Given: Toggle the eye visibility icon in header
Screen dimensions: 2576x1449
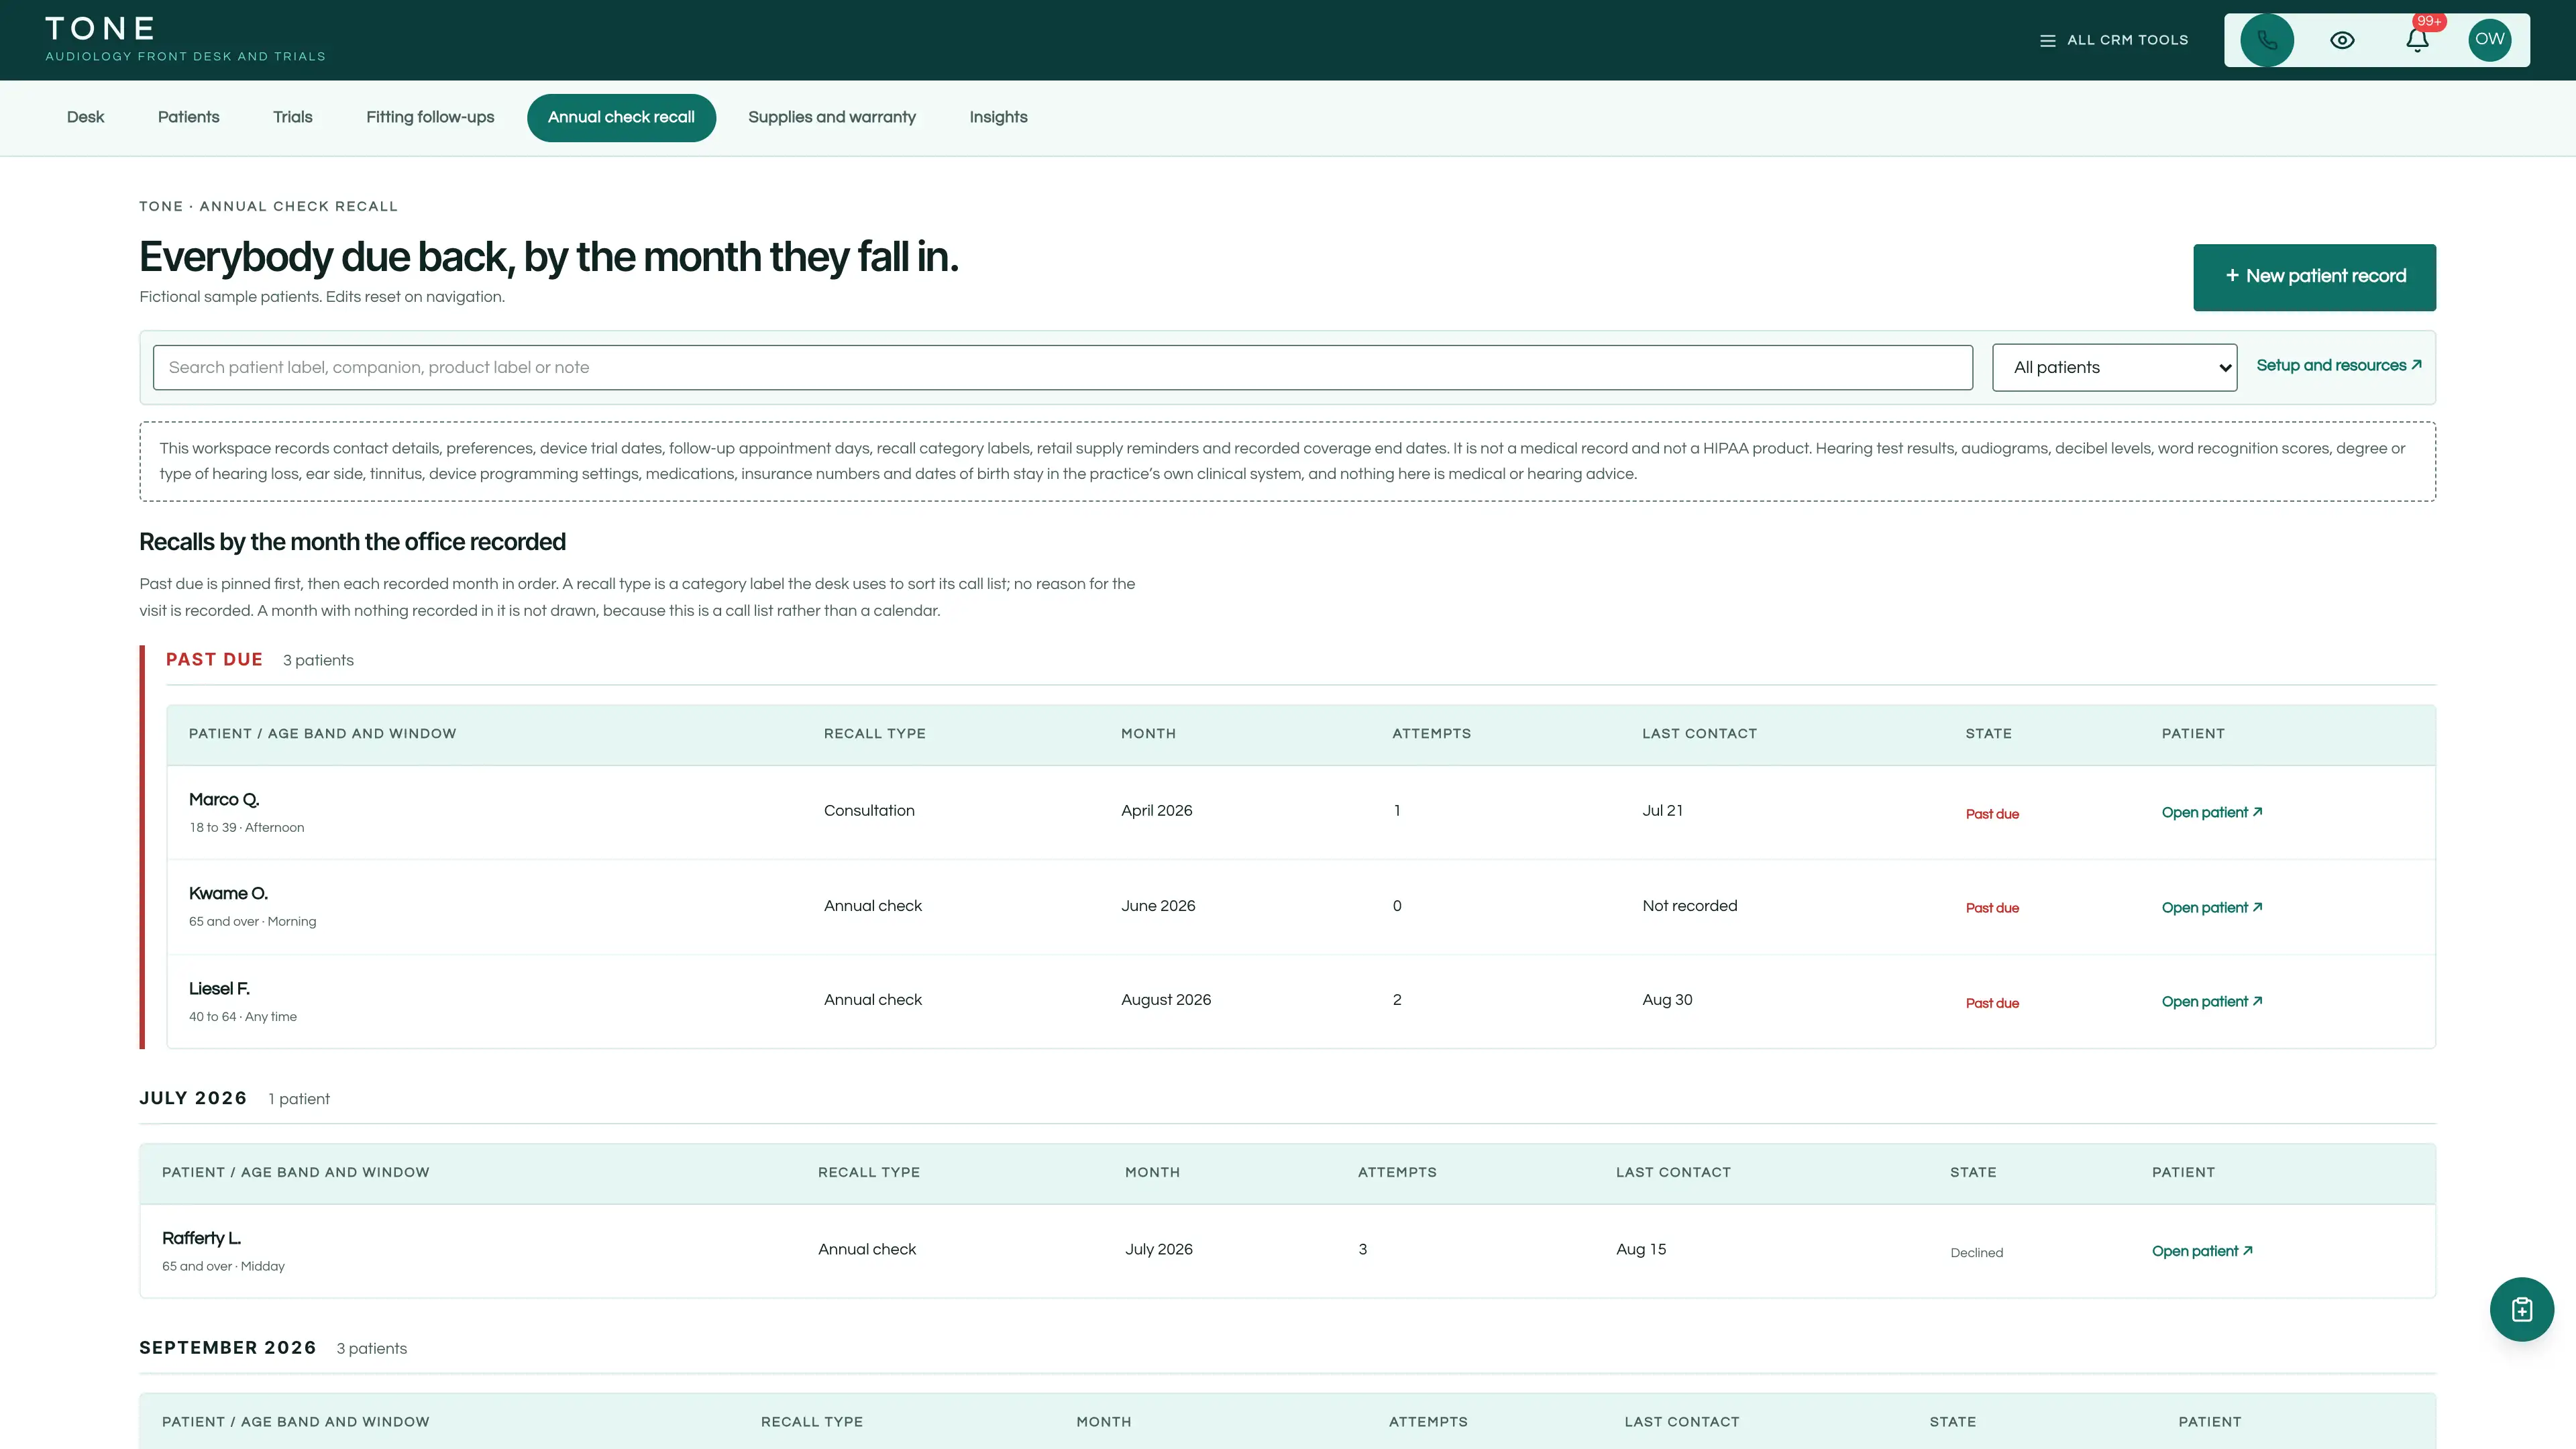Looking at the screenshot, I should (2342, 40).
